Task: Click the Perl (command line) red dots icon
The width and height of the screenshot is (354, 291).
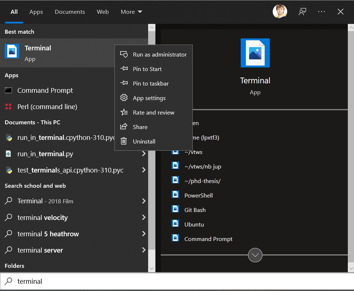Action: [8, 107]
